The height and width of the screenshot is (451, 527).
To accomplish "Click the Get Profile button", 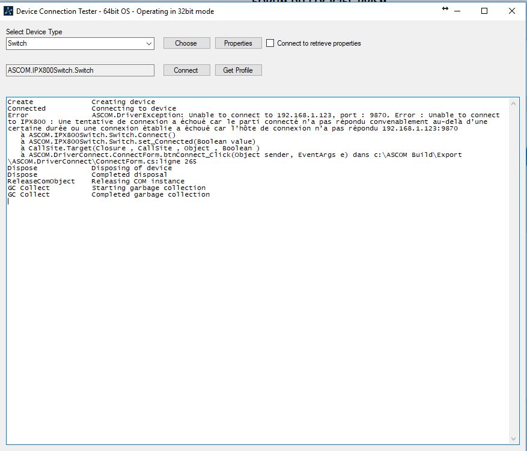I will pyautogui.click(x=238, y=70).
